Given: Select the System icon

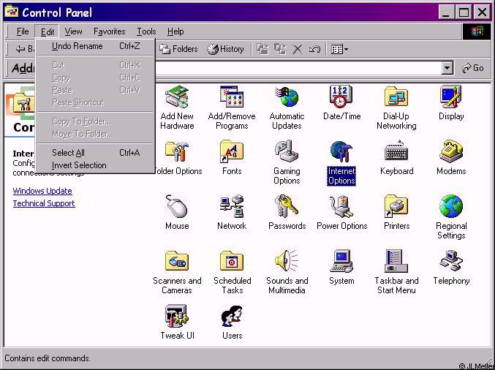Looking at the screenshot, I should click(341, 261).
